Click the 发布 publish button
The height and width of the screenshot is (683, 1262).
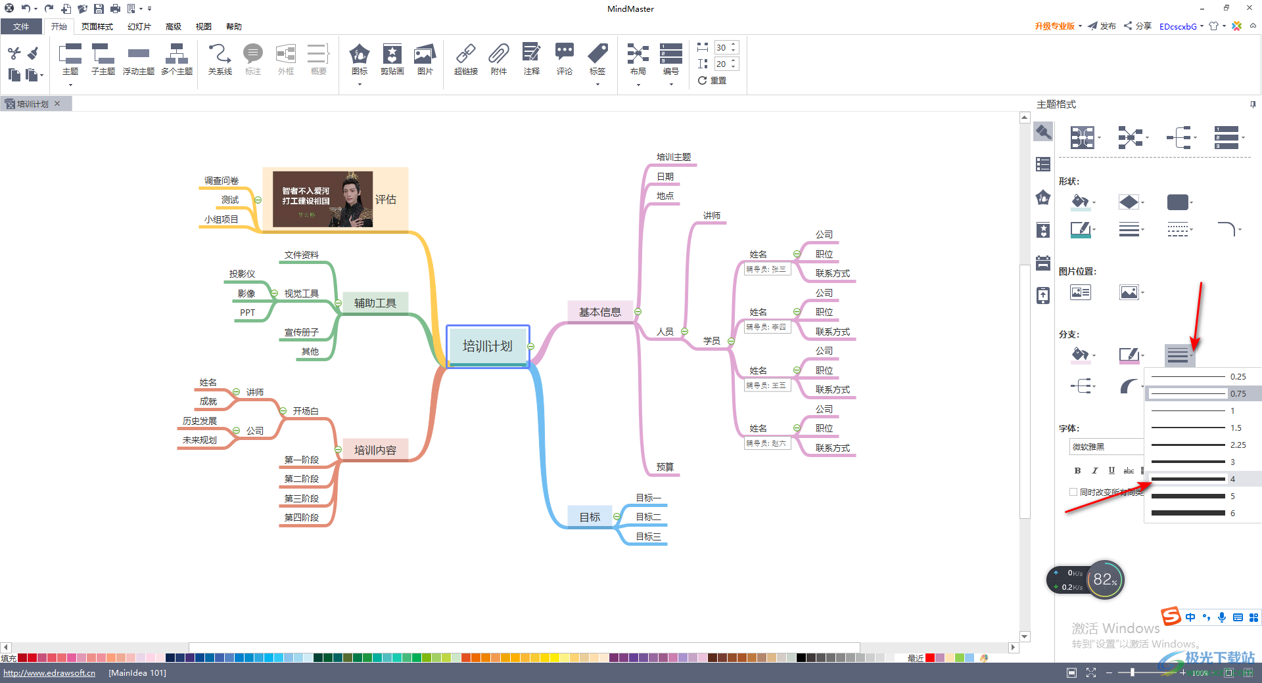(x=1102, y=26)
